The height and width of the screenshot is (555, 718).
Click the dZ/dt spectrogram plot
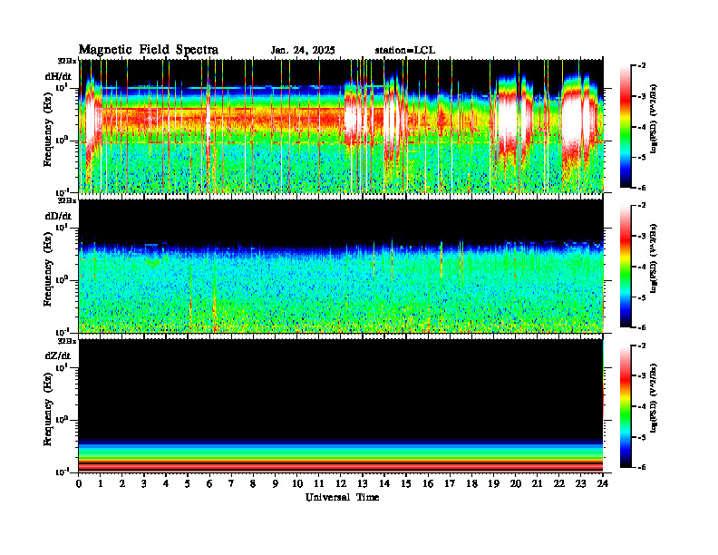pos(341,405)
